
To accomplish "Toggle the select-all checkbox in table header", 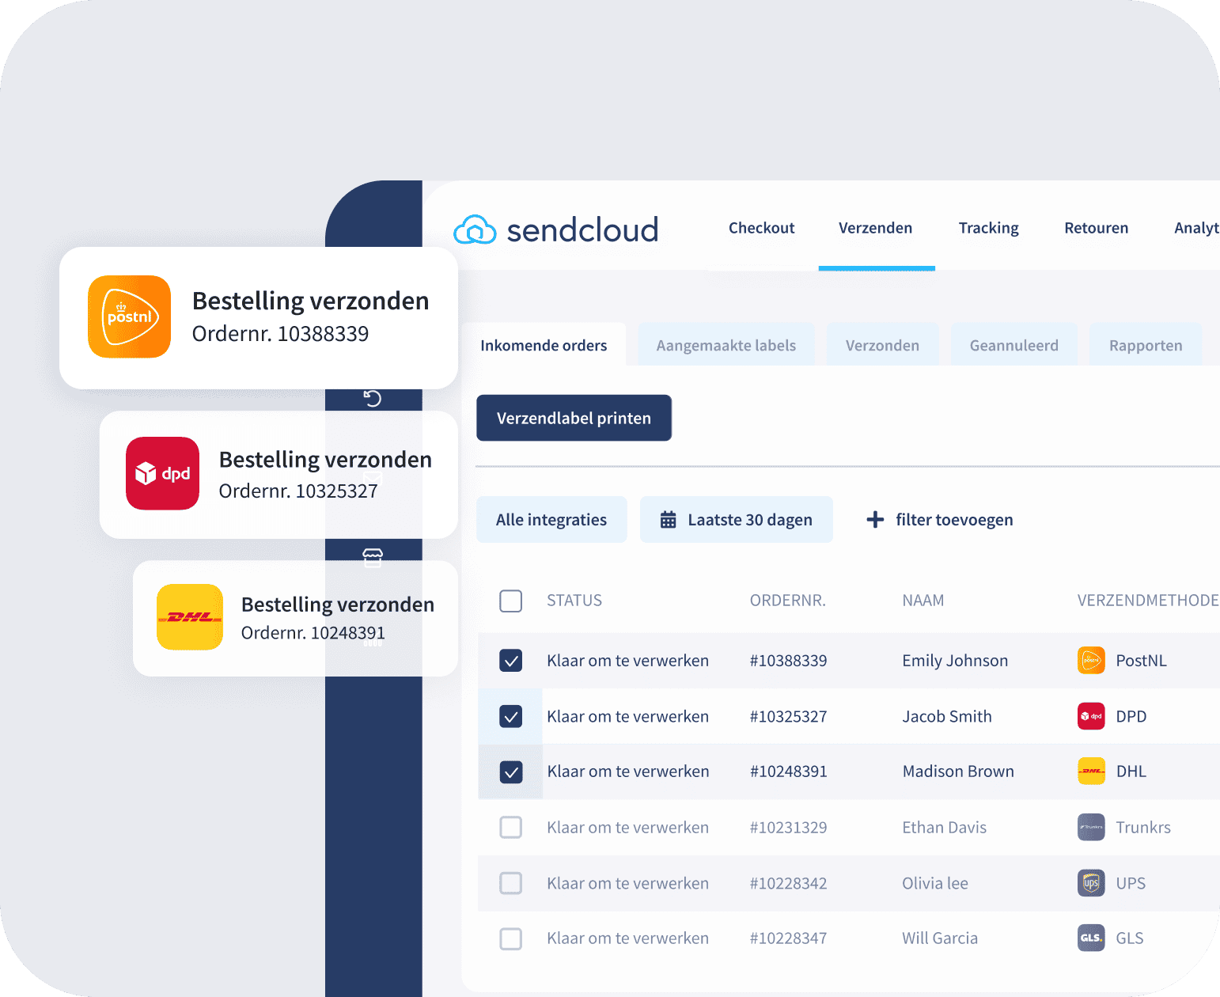I will coord(511,601).
